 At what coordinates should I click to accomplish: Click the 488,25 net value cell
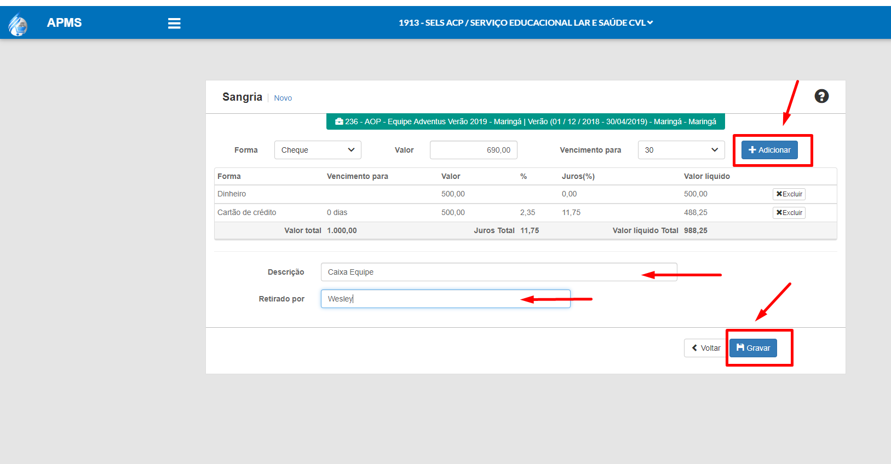[695, 212]
